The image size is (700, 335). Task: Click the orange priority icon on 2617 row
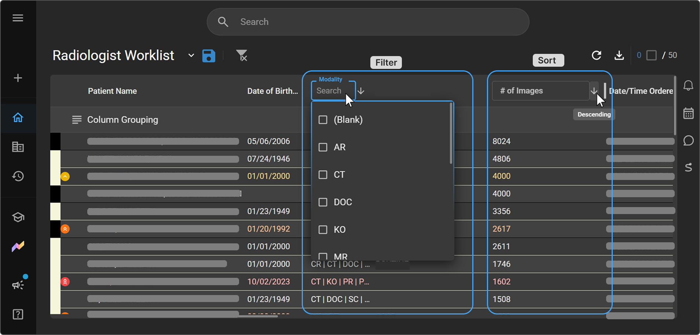click(65, 229)
